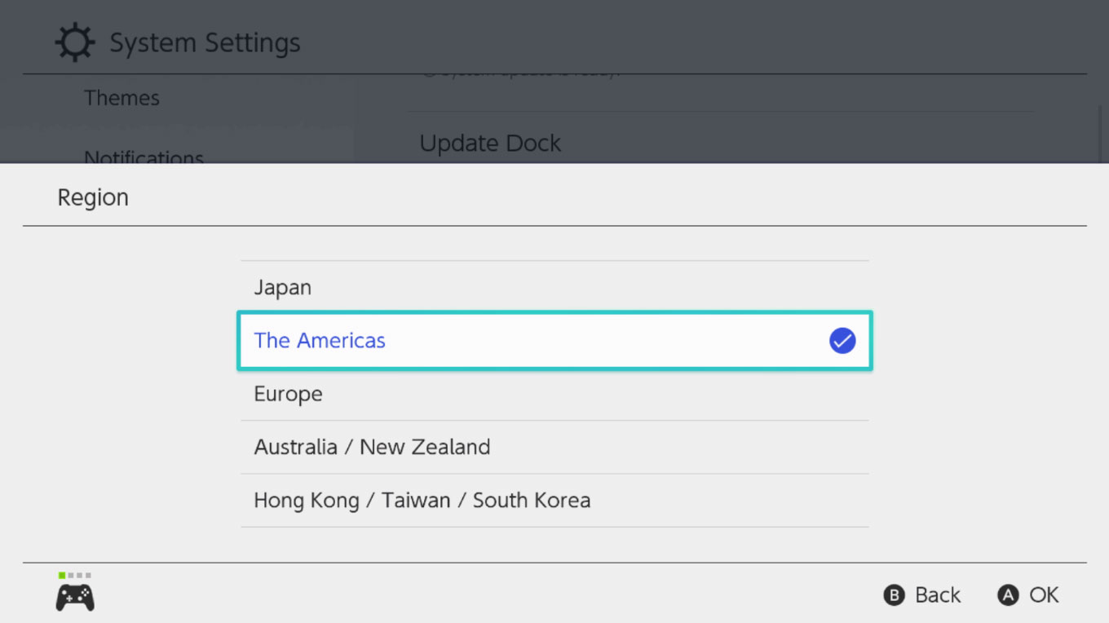Viewport: 1109px width, 623px height.
Task: Confirm selection with the OK button
Action: [1027, 595]
